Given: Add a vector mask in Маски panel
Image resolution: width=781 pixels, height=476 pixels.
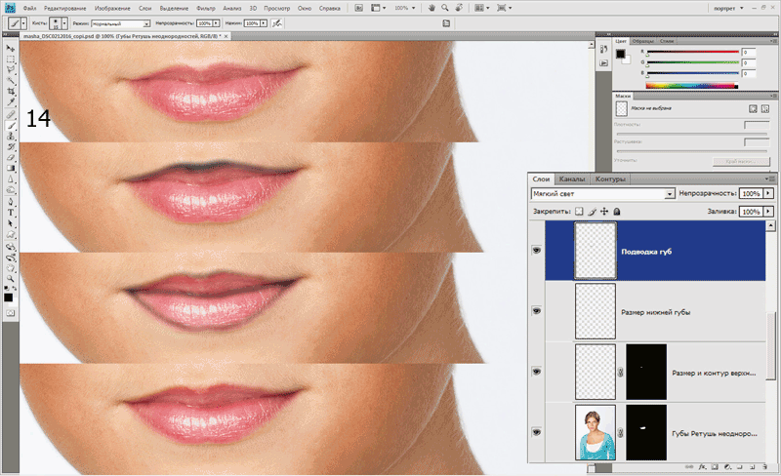Looking at the screenshot, I should tap(765, 108).
